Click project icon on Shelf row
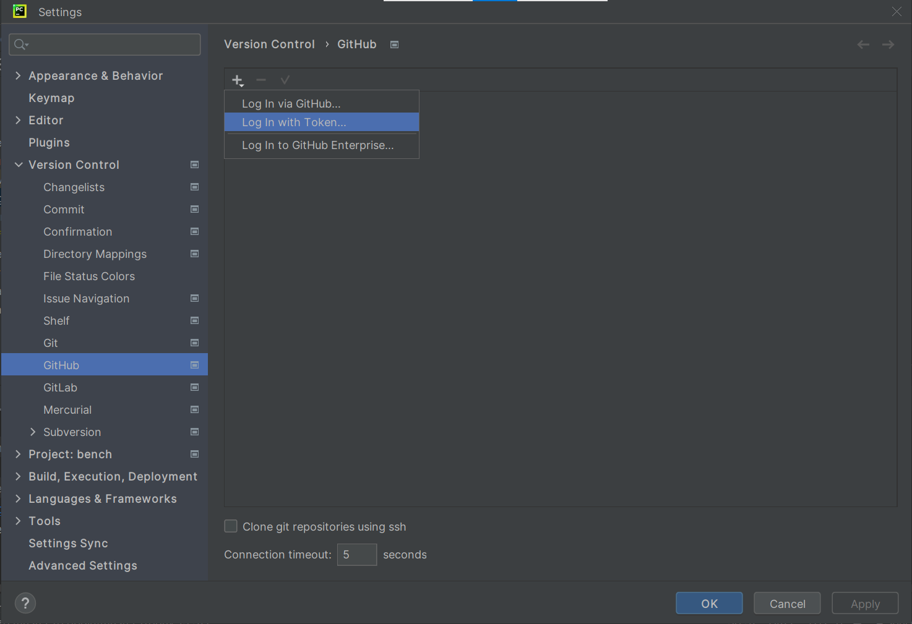912x624 pixels. [x=194, y=320]
